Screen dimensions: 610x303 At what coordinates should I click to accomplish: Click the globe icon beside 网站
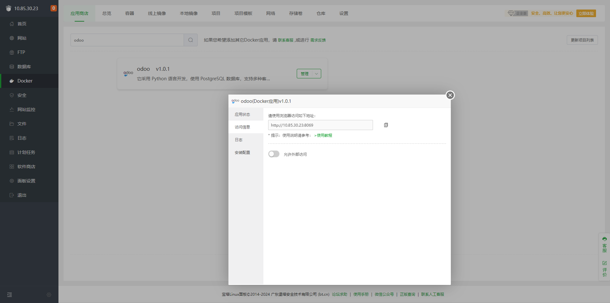pyautogui.click(x=12, y=38)
